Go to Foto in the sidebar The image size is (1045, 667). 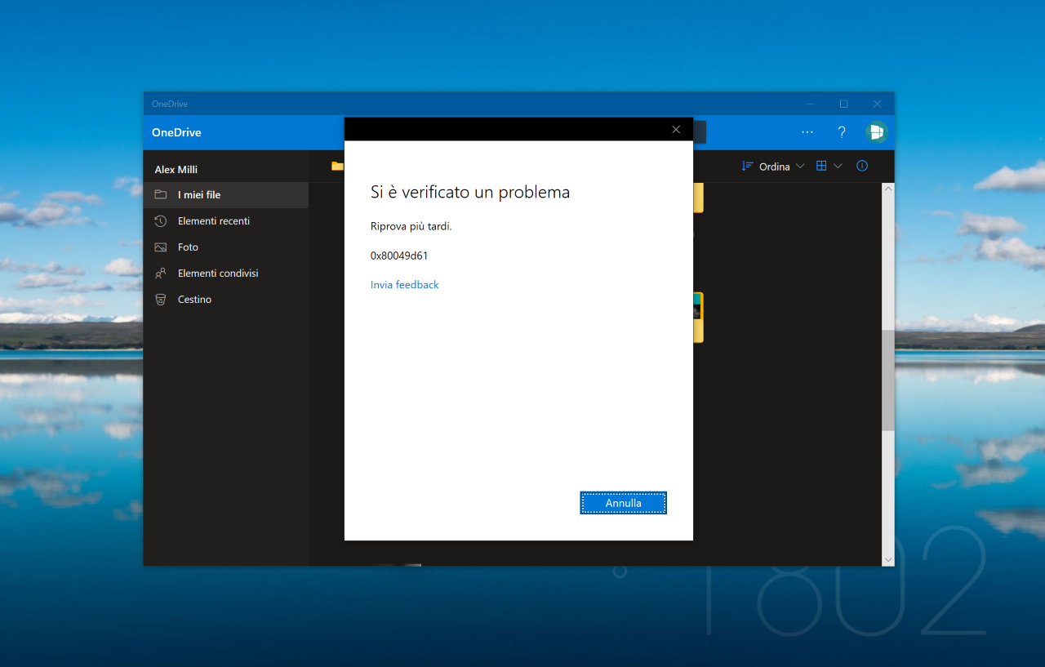pos(226,247)
